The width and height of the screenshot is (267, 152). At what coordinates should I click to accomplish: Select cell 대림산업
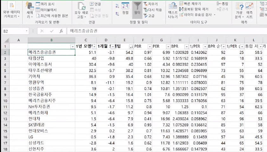[x=51, y=58]
